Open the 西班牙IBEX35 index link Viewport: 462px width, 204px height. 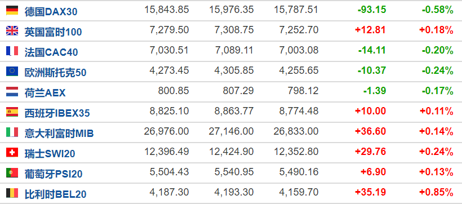[57, 113]
